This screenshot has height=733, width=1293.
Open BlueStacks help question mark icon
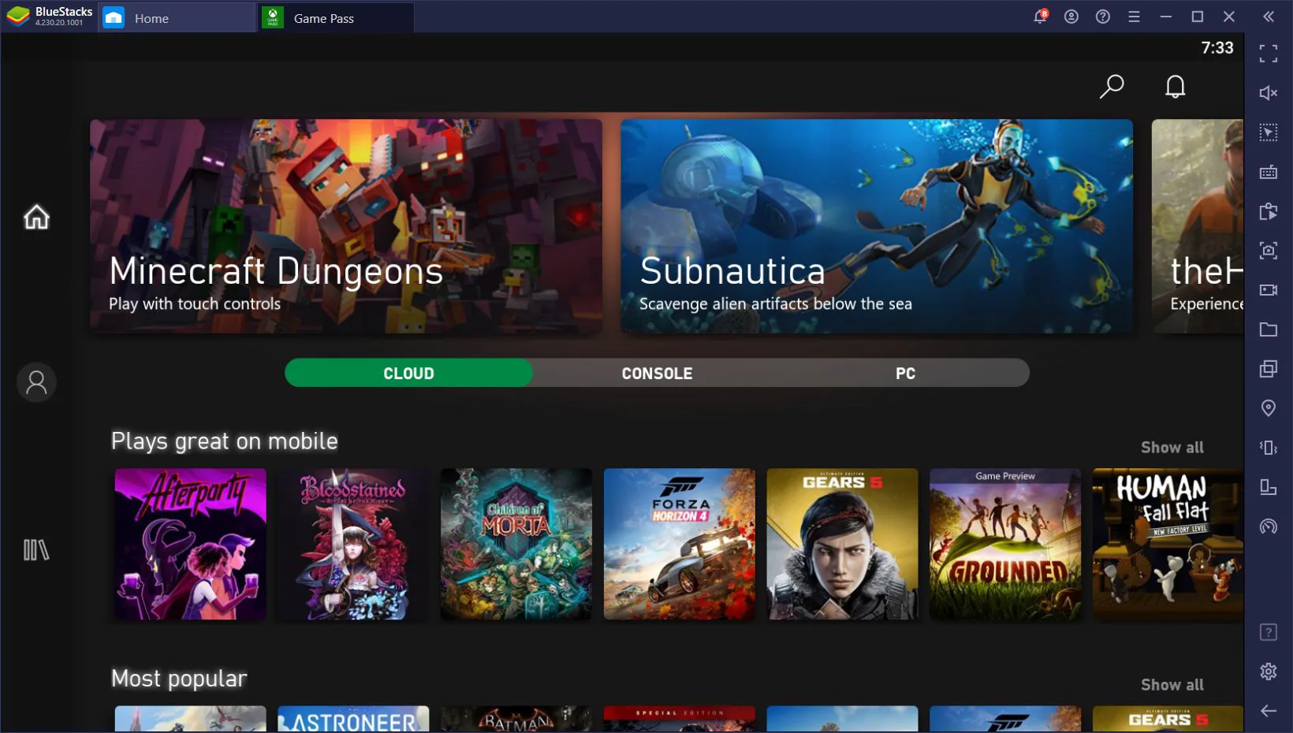click(1103, 17)
